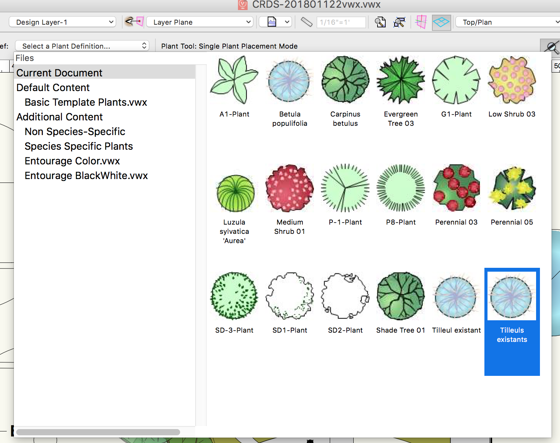Image resolution: width=560 pixels, height=443 pixels.
Task: Enable the unified view toggle next to Top/Plan
Action: [441, 22]
